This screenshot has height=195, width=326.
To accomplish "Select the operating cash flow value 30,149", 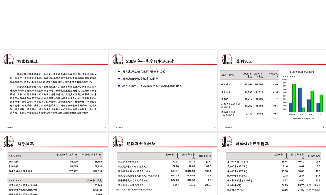I will click(x=98, y=185).
